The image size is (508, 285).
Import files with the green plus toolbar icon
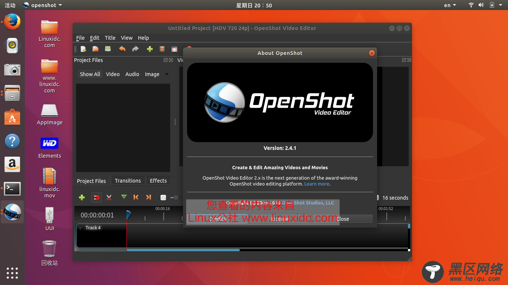coord(150,49)
